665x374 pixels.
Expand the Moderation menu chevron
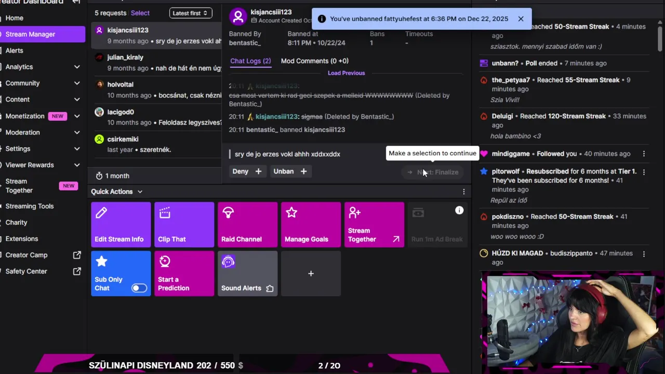77,132
